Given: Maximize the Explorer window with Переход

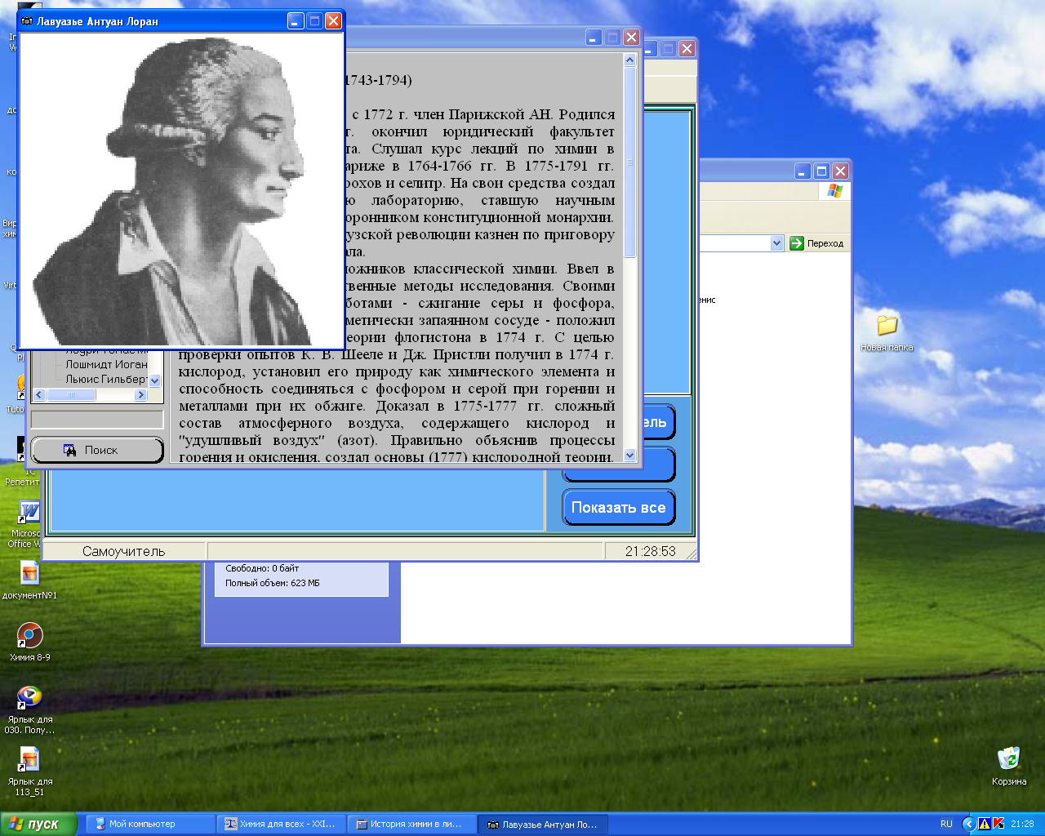Looking at the screenshot, I should pyautogui.click(x=821, y=171).
